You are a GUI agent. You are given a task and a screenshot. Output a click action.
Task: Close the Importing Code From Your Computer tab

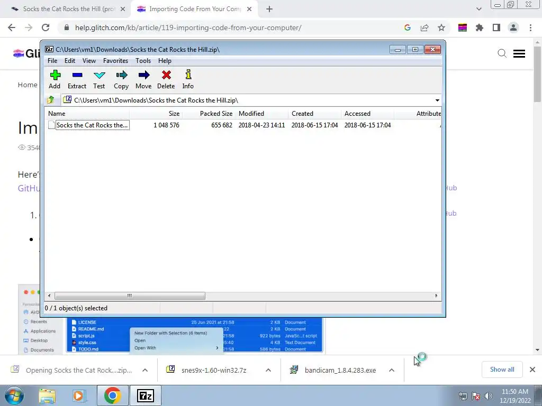point(249,10)
